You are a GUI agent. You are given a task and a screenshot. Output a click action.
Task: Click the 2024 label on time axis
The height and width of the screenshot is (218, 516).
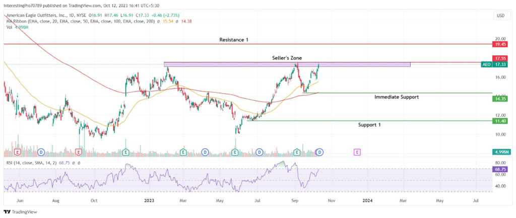[x=367, y=200]
